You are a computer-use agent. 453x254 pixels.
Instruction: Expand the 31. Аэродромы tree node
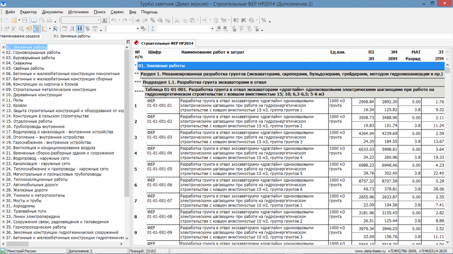(x=4, y=206)
